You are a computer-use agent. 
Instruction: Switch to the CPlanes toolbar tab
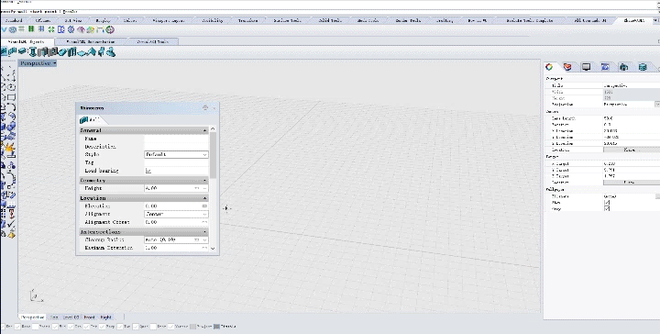[42, 20]
